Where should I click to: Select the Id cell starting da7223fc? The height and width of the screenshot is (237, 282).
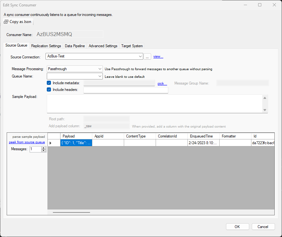[x=263, y=143]
